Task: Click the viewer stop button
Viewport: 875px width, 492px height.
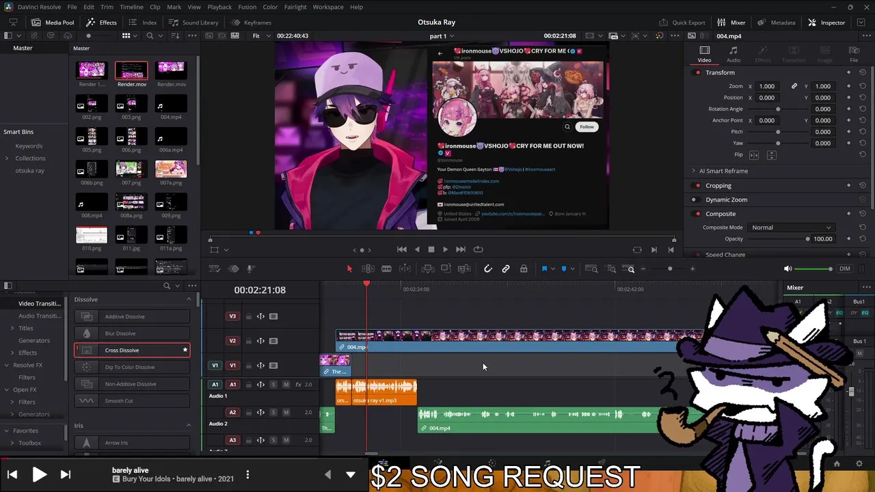Action: coord(431,249)
